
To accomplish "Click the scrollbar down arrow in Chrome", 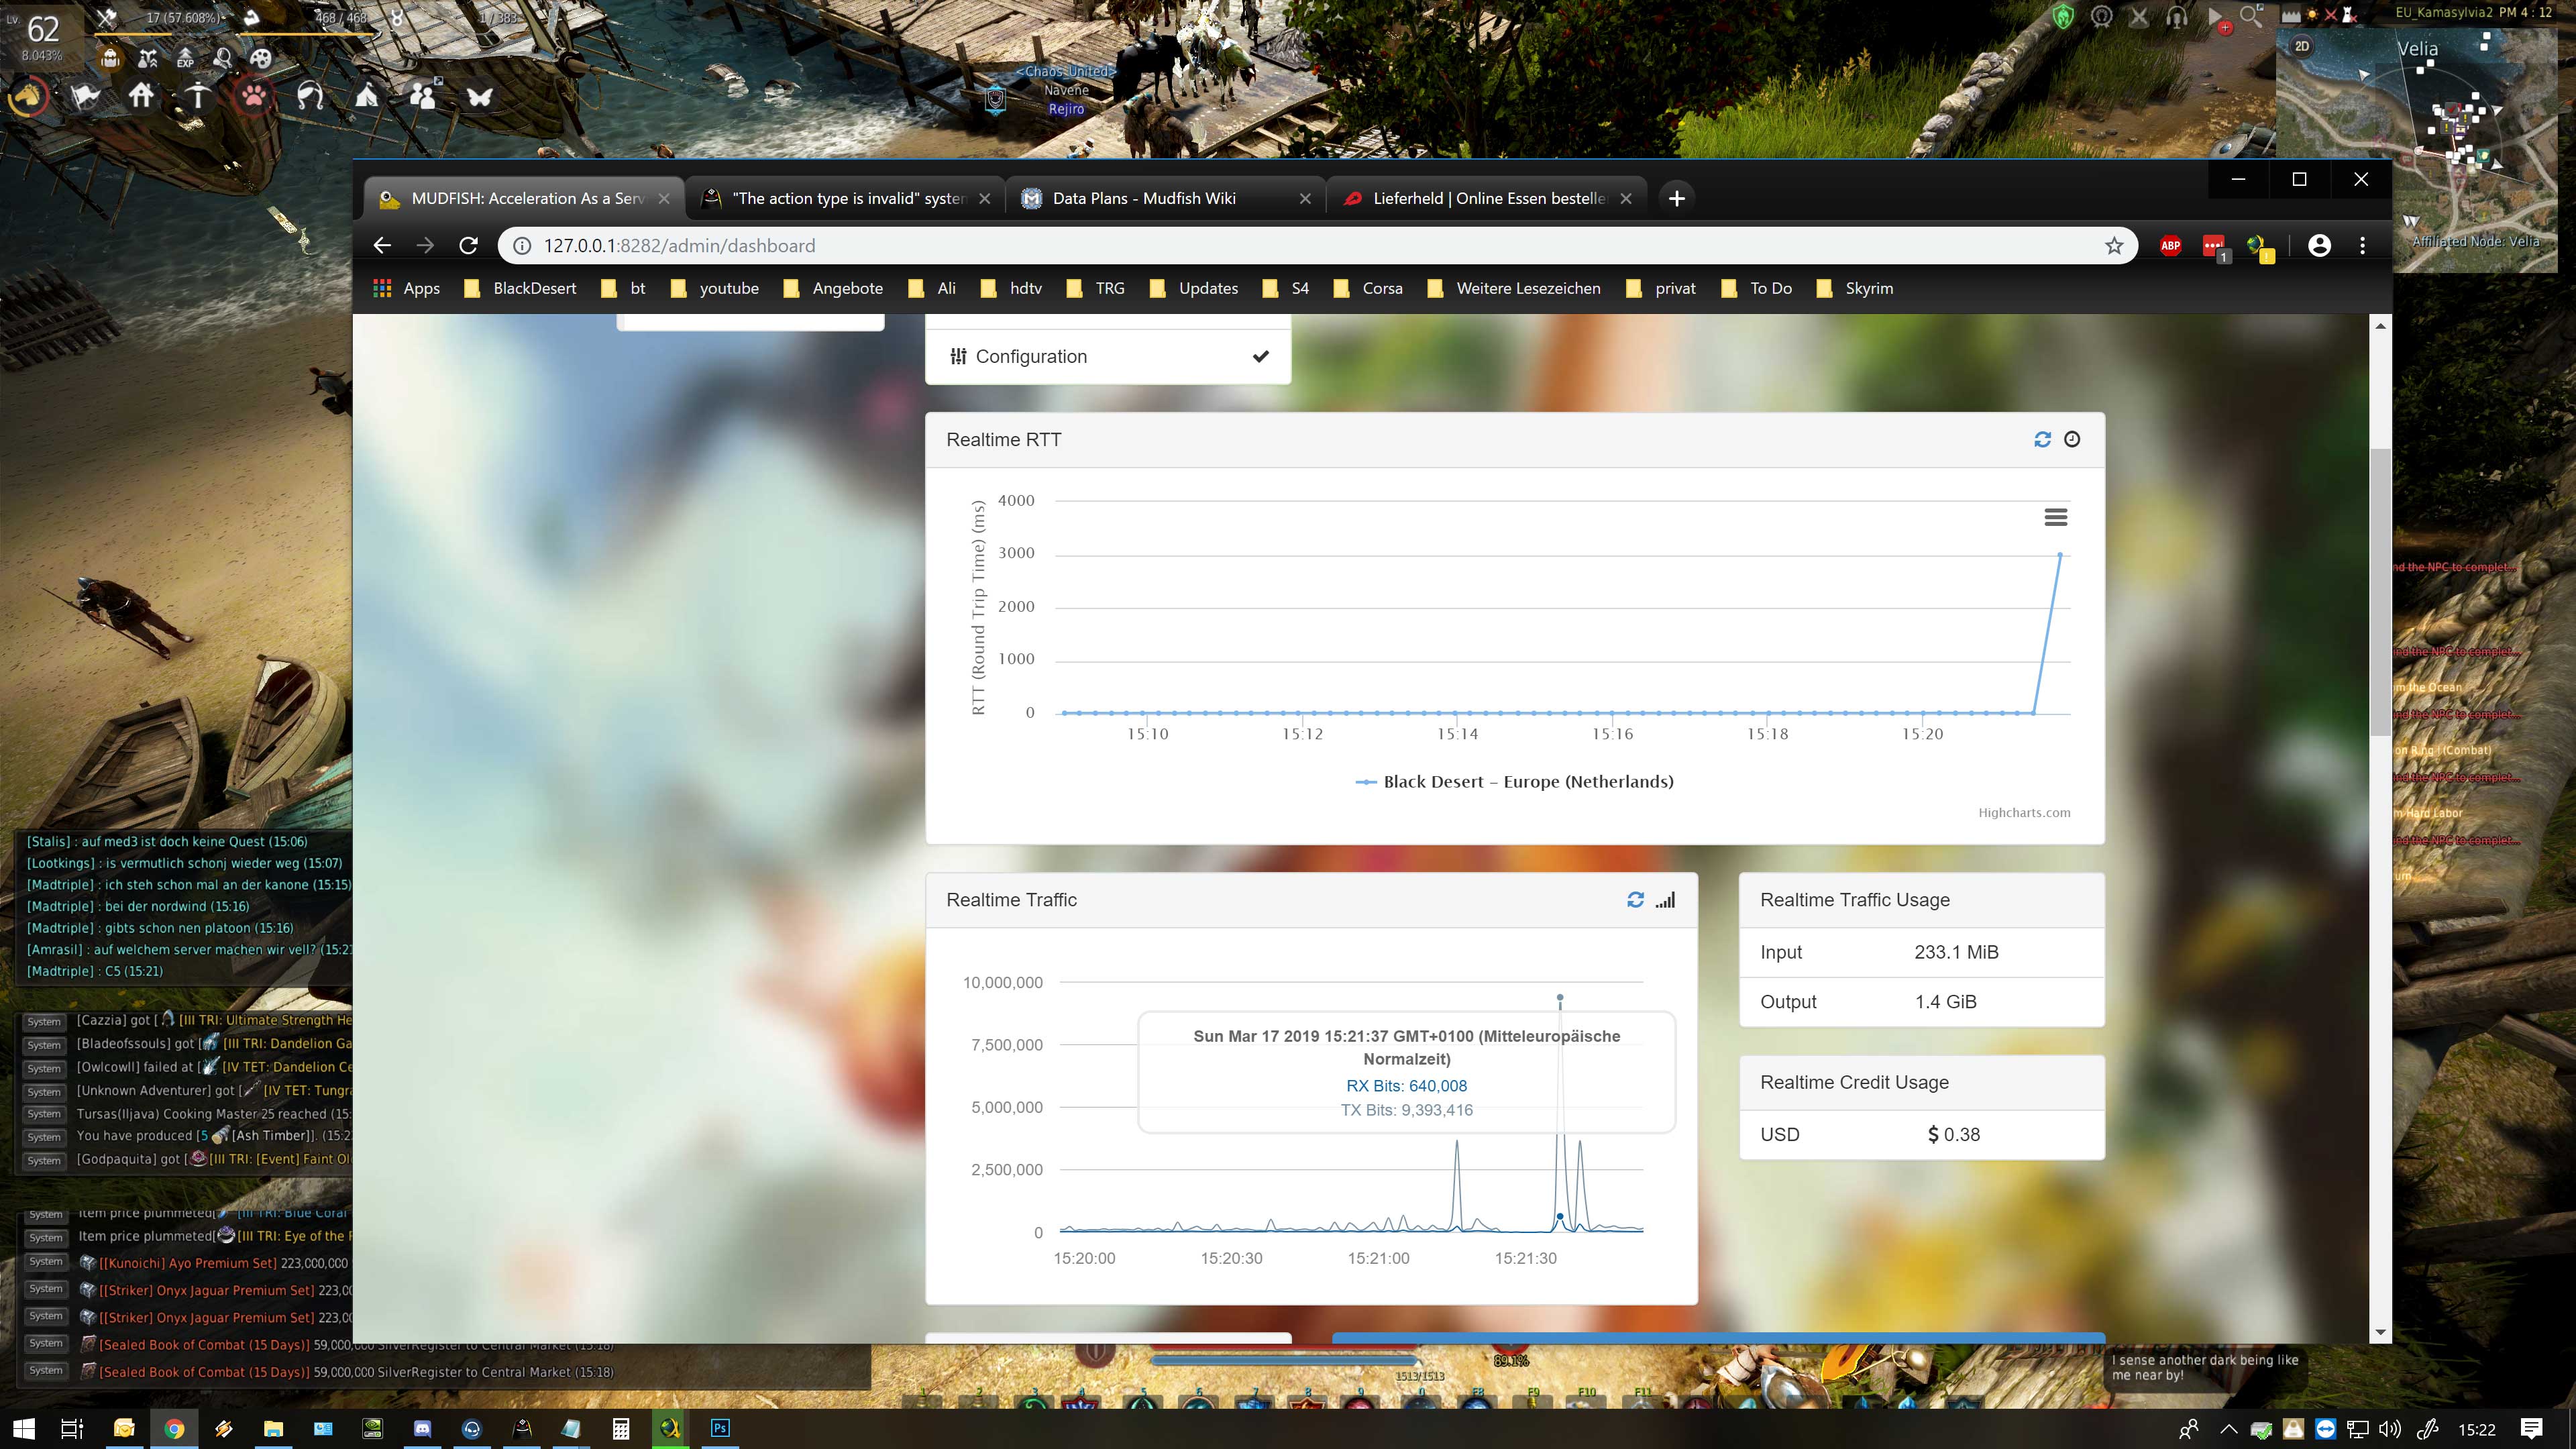I will 2380,1332.
